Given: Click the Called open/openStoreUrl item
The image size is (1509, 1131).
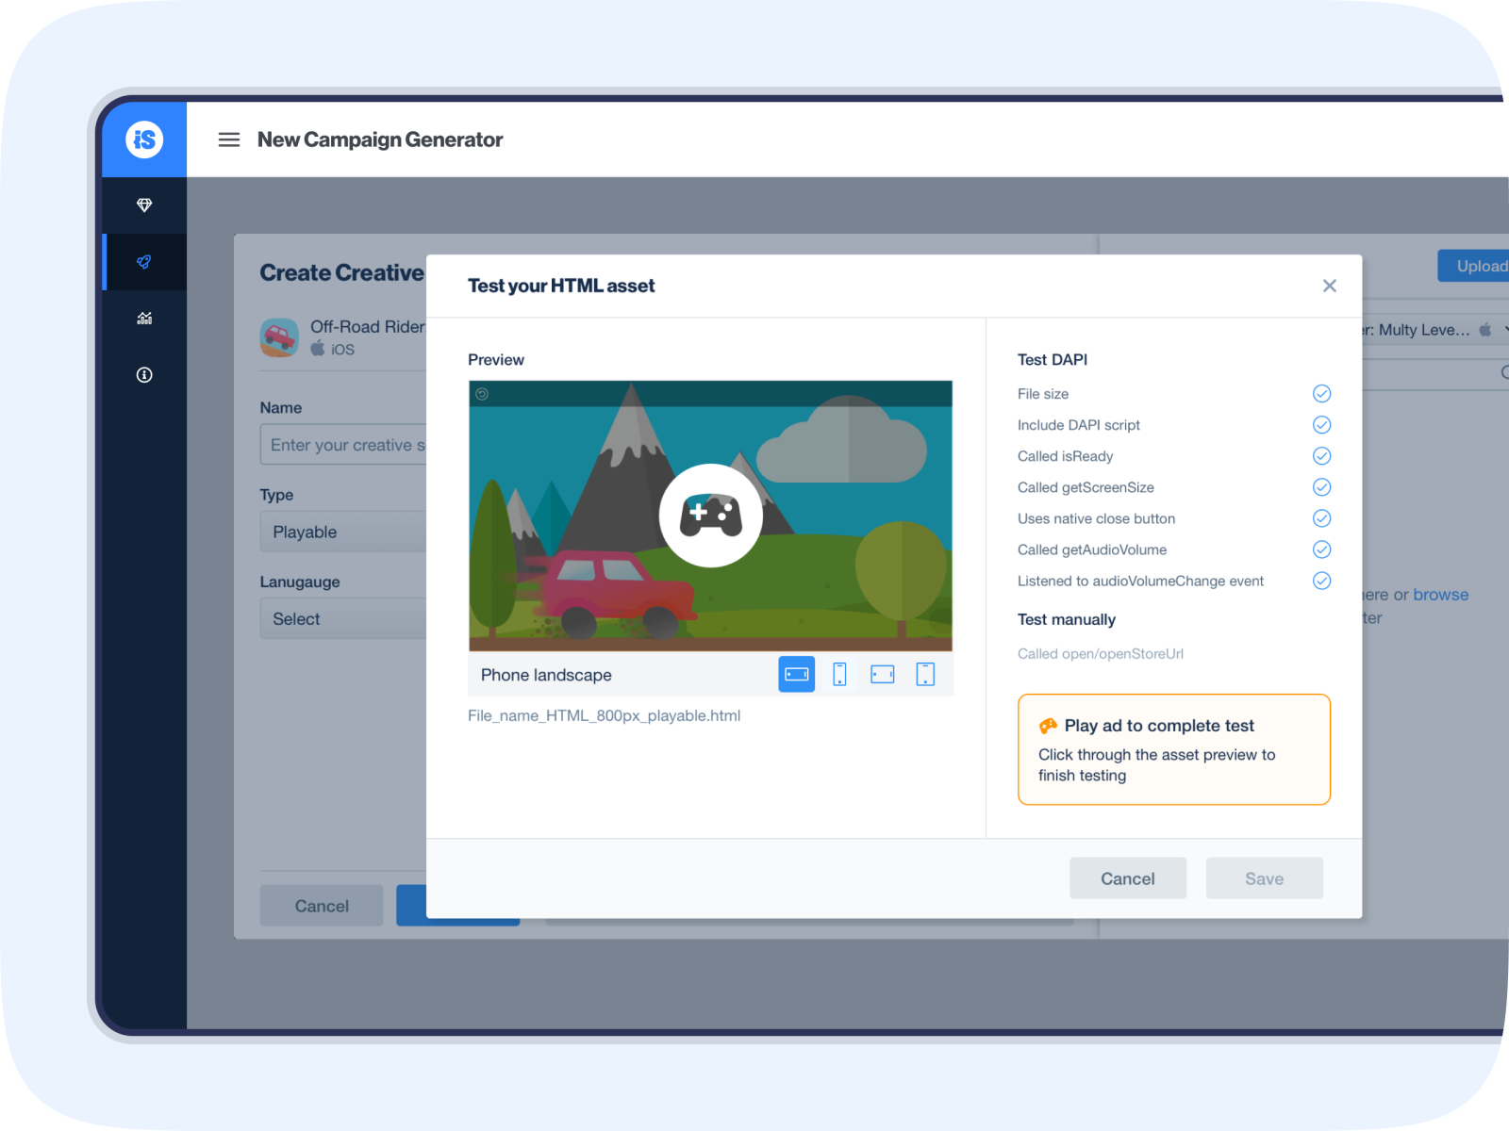Looking at the screenshot, I should tap(1101, 653).
